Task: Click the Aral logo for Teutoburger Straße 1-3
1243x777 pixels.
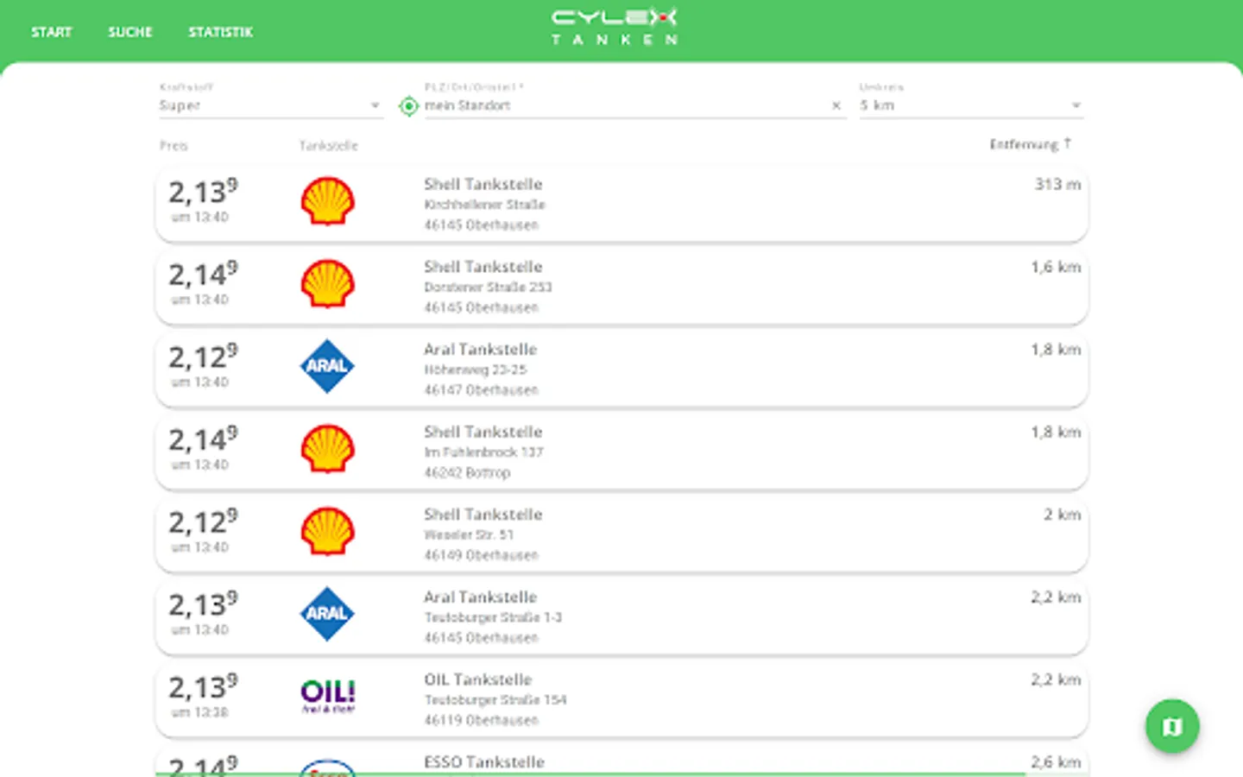Action: click(327, 614)
